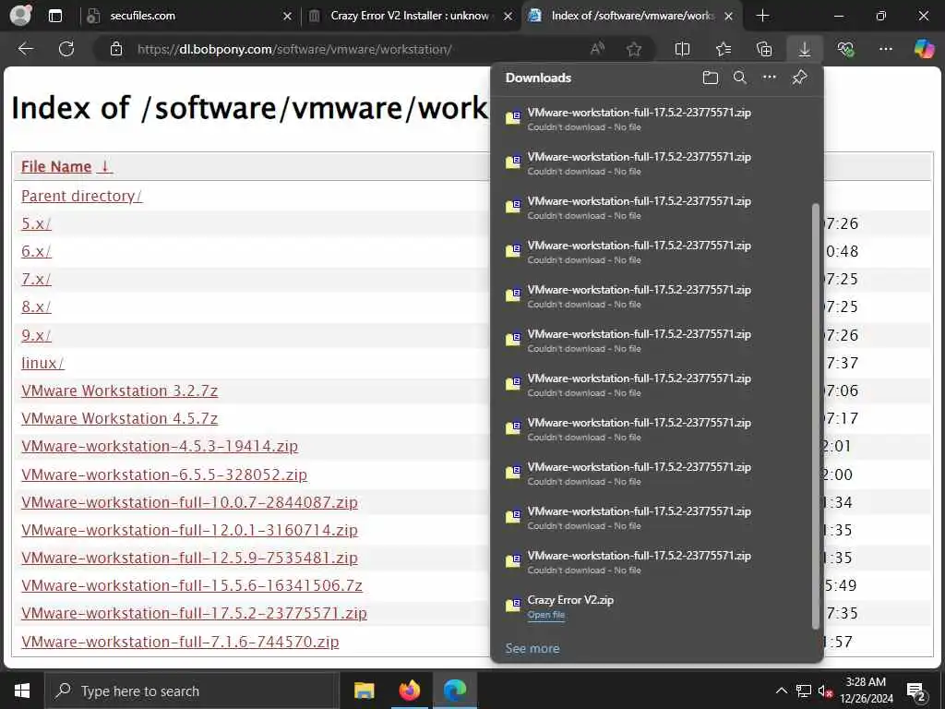Screen dimensions: 945x709
Task: Open Parent directory link
Action: (81, 196)
